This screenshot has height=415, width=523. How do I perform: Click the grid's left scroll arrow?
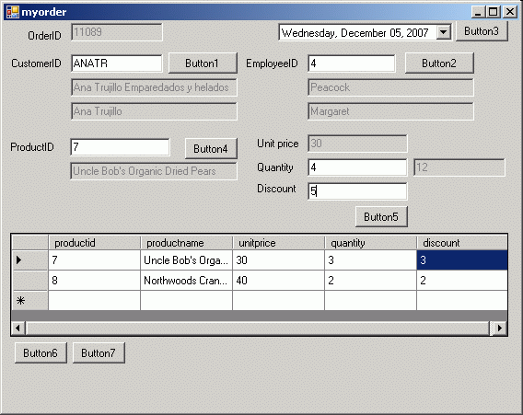(18, 328)
